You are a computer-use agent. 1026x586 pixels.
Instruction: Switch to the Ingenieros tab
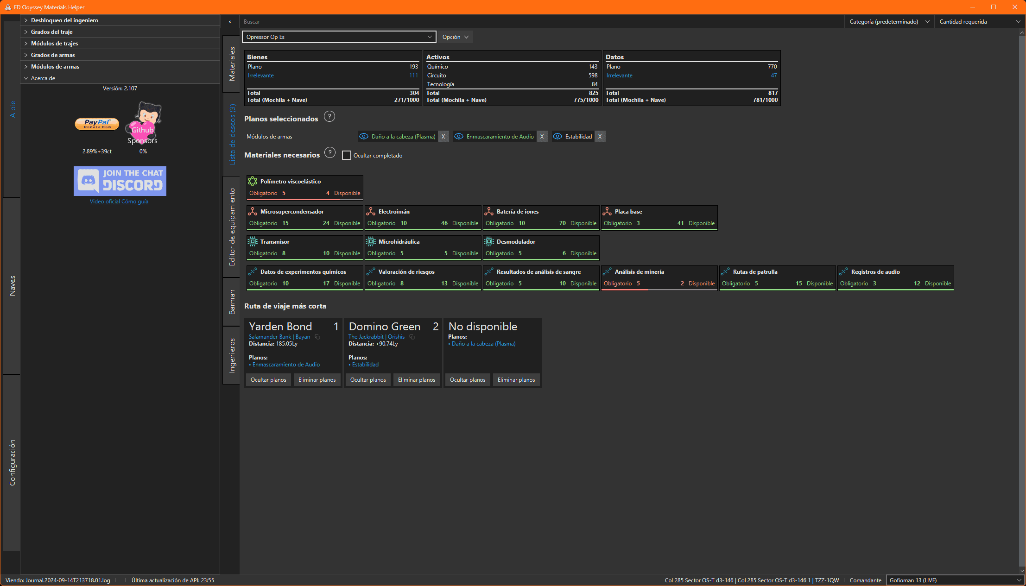[232, 355]
